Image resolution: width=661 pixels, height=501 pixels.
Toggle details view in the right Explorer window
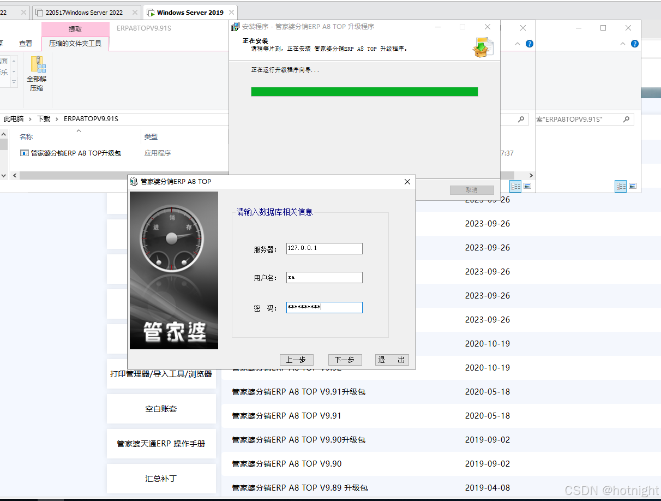[621, 186]
